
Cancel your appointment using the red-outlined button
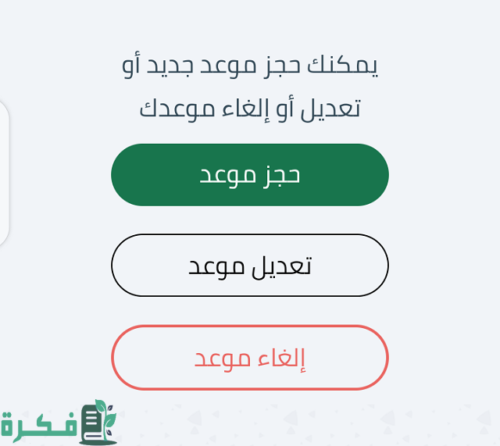tap(249, 358)
